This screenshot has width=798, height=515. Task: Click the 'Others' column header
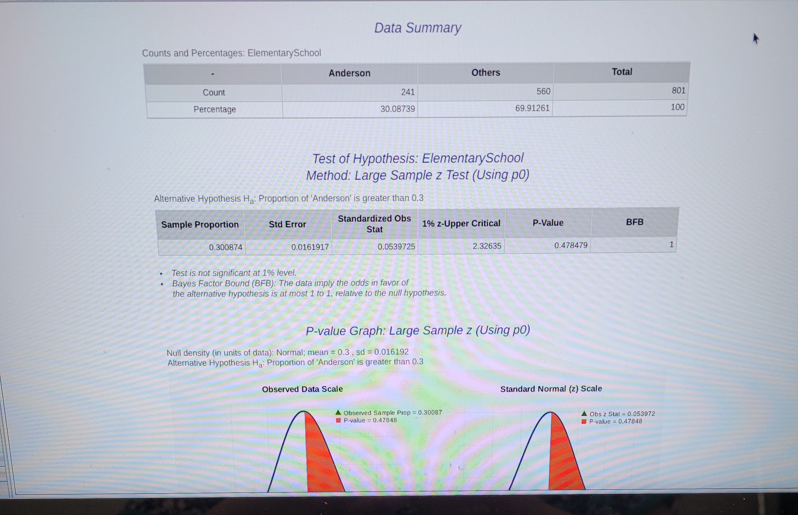point(486,72)
